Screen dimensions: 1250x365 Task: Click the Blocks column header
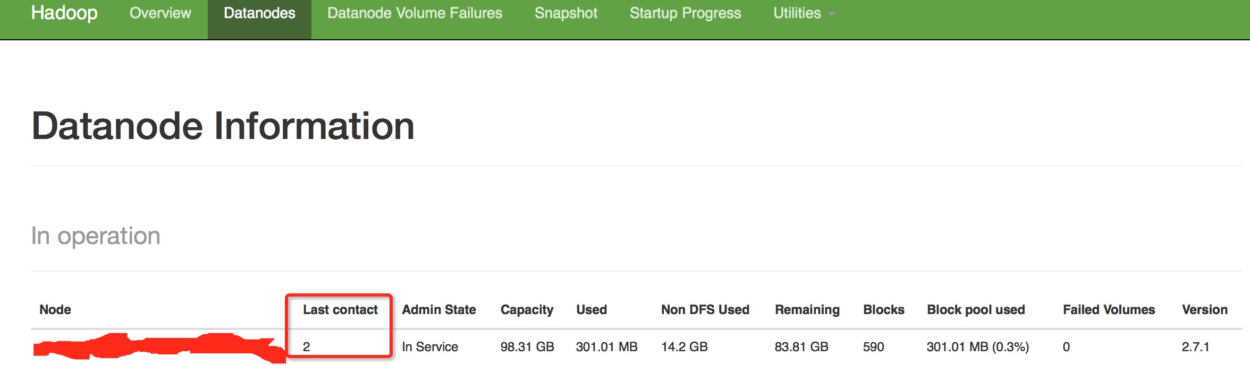point(884,309)
